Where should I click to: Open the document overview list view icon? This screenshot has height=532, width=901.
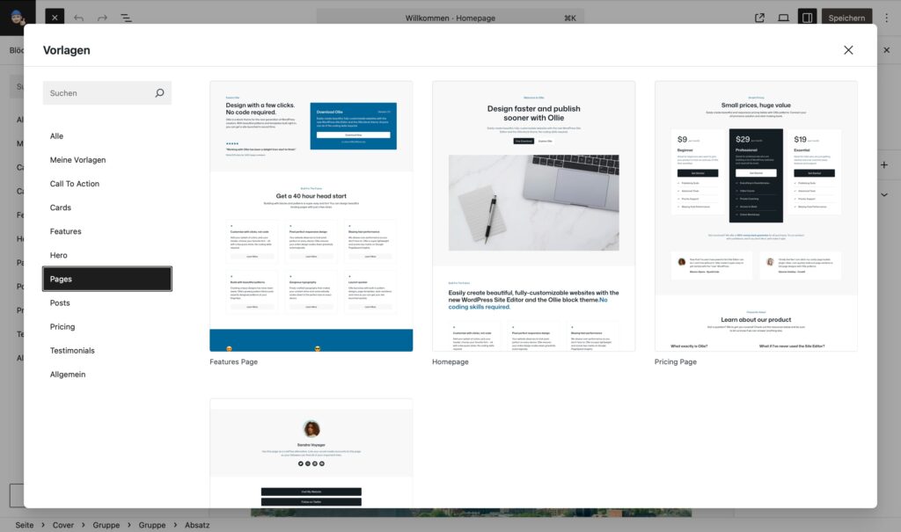(x=126, y=18)
